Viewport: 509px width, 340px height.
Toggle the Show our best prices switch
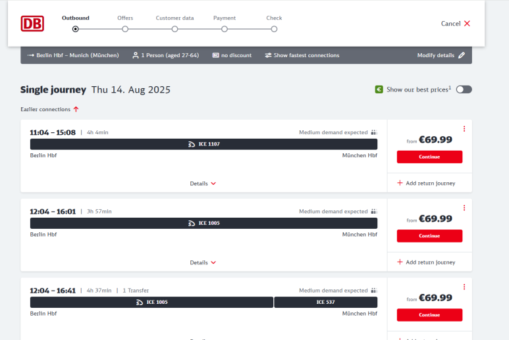464,89
